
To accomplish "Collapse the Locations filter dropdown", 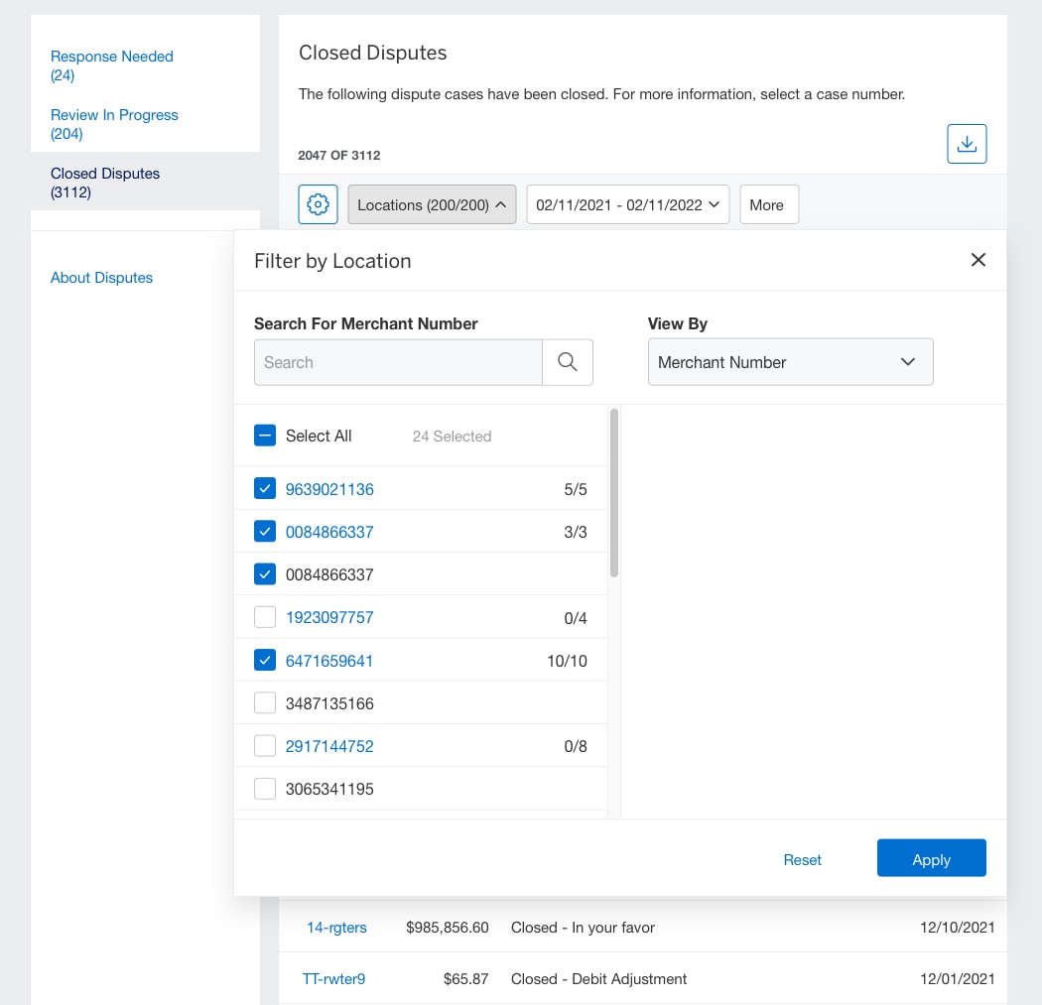I will (432, 204).
